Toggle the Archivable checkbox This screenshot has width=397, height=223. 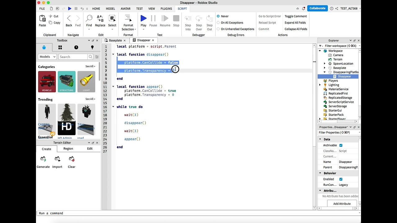tap(341, 145)
